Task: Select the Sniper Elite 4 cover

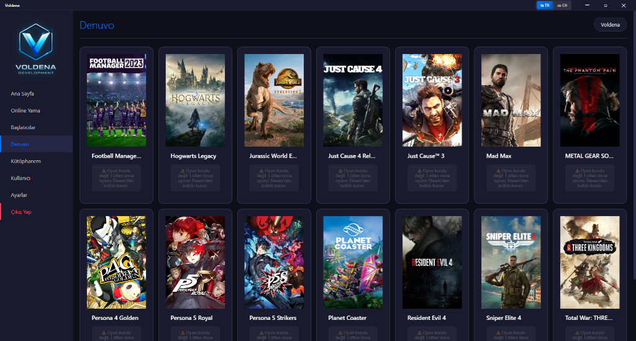Action: [511, 262]
